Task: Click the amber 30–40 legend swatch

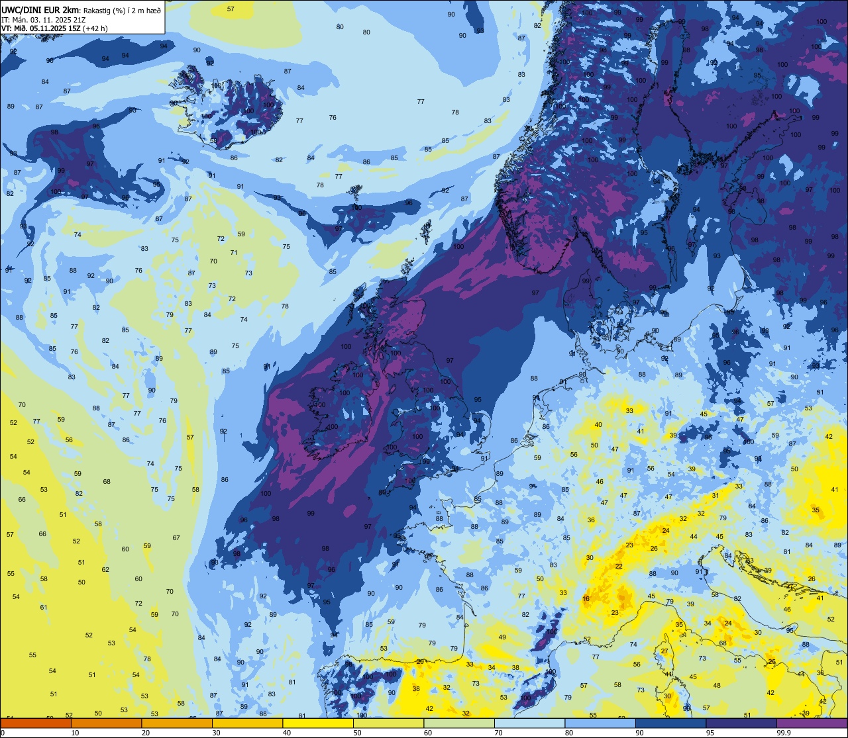Action: point(247,723)
